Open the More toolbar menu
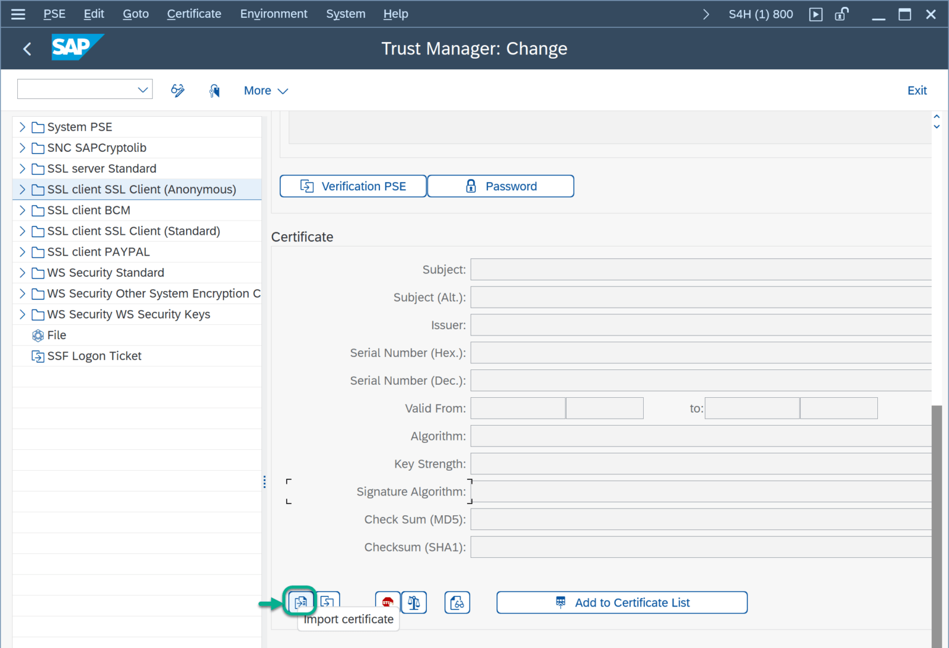Screen dimensions: 949x648 [x=266, y=91]
